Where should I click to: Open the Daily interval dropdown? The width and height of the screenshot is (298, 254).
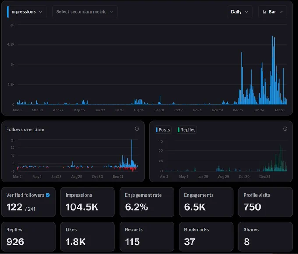coord(240,12)
